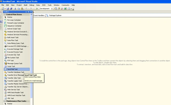Click the Cut scissors icon
Screen dimensions: 171x105
tap(15, 9)
